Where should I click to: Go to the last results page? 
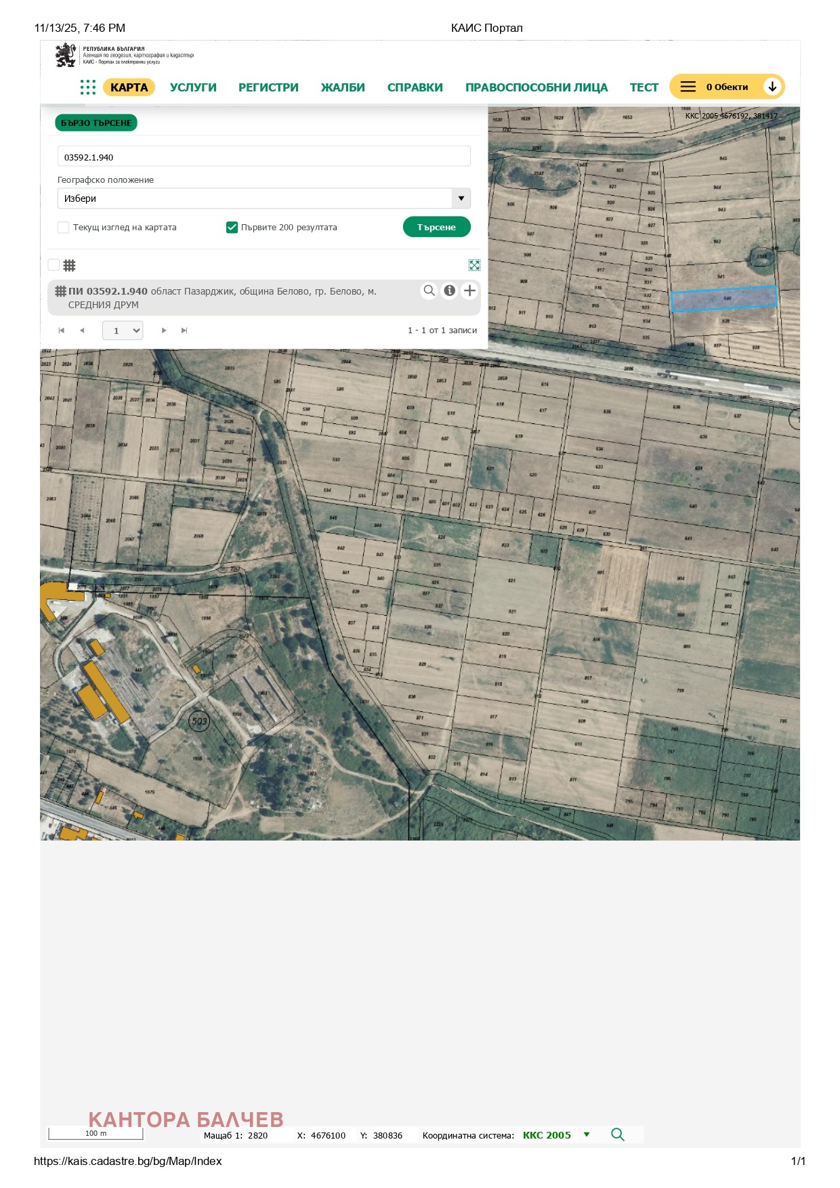coord(184,331)
